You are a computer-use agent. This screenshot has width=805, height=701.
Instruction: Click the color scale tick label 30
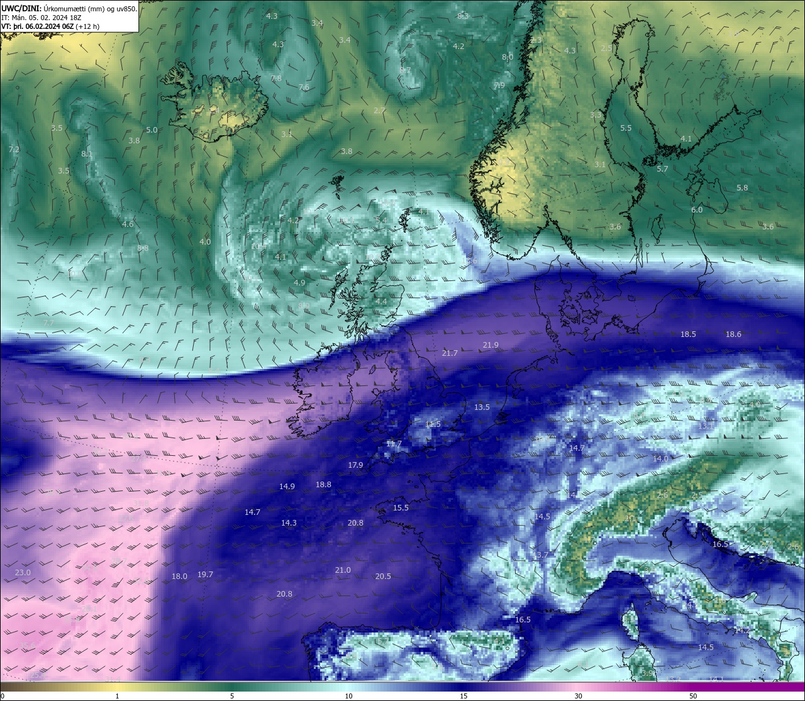tap(578, 696)
